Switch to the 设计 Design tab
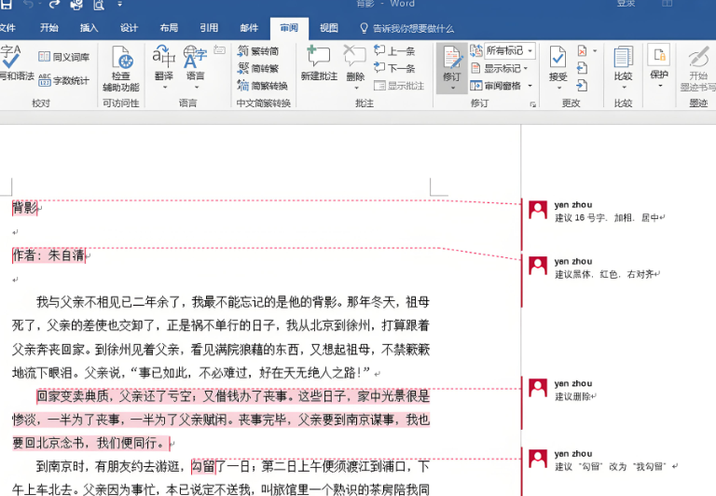This screenshot has width=716, height=496. 129,28
